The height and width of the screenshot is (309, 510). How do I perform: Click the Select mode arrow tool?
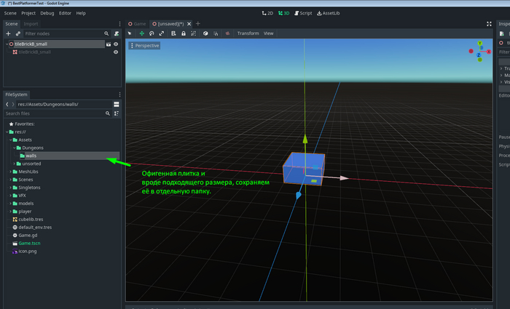tap(130, 33)
